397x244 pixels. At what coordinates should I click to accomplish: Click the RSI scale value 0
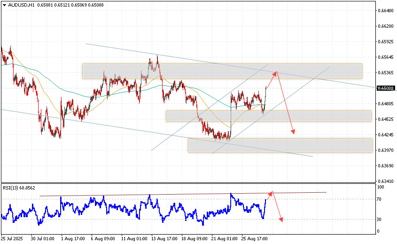(378, 231)
